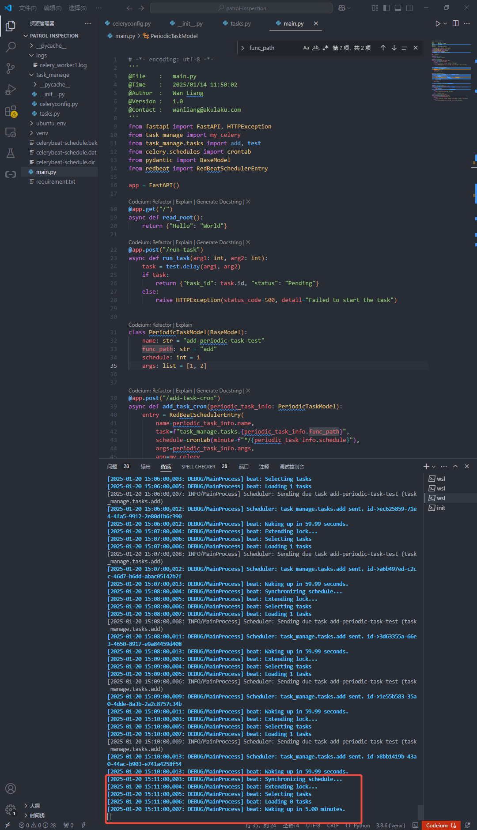Maximize panel size with up chevron
477x830 pixels.
coord(455,466)
